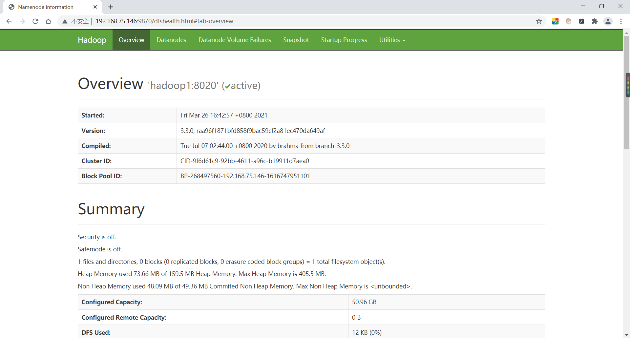Image resolution: width=630 pixels, height=338 pixels.
Task: Go back to the previous page
Action: pyautogui.click(x=9, y=21)
